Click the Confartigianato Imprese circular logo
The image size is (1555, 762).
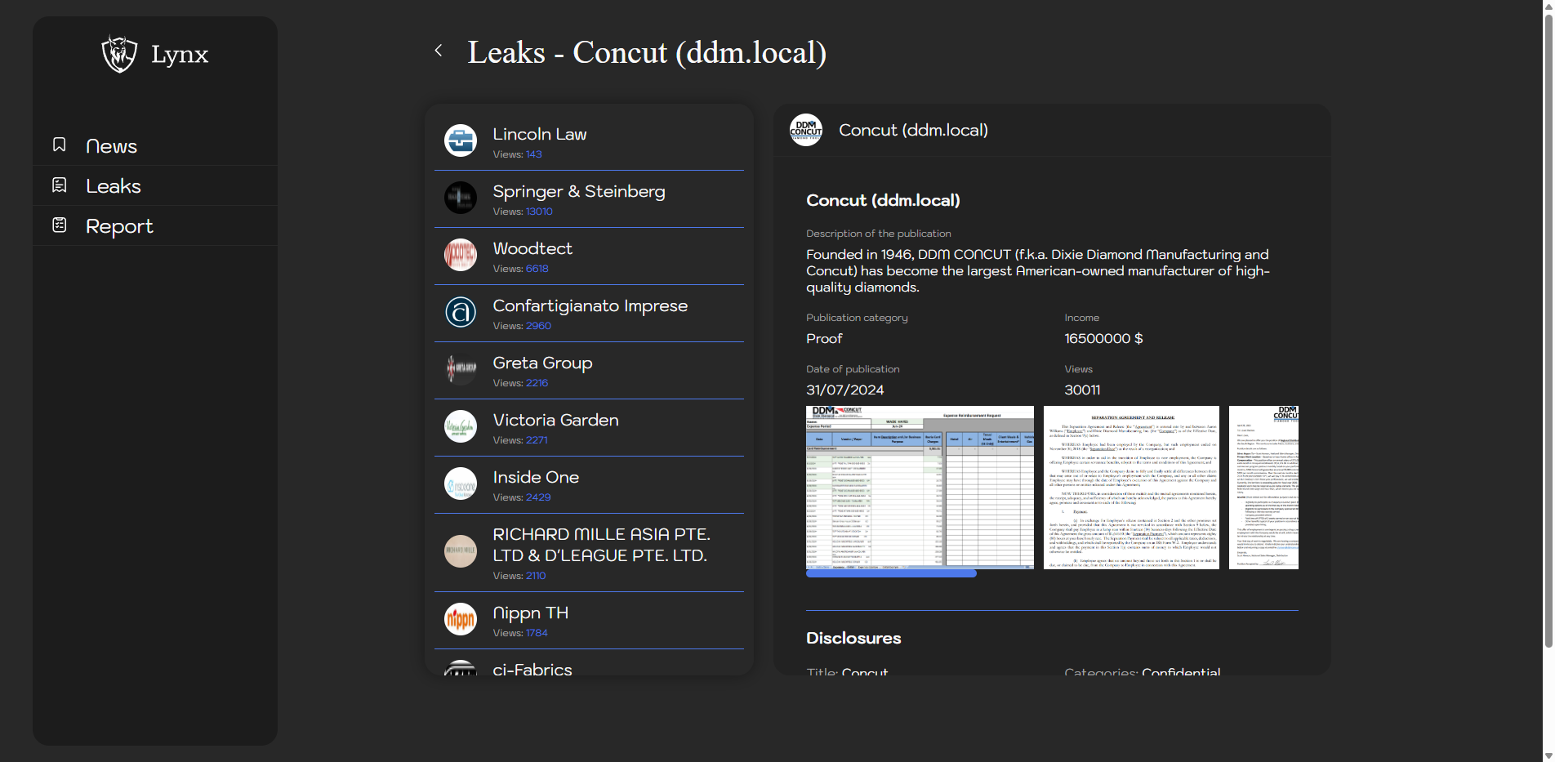pyautogui.click(x=461, y=312)
